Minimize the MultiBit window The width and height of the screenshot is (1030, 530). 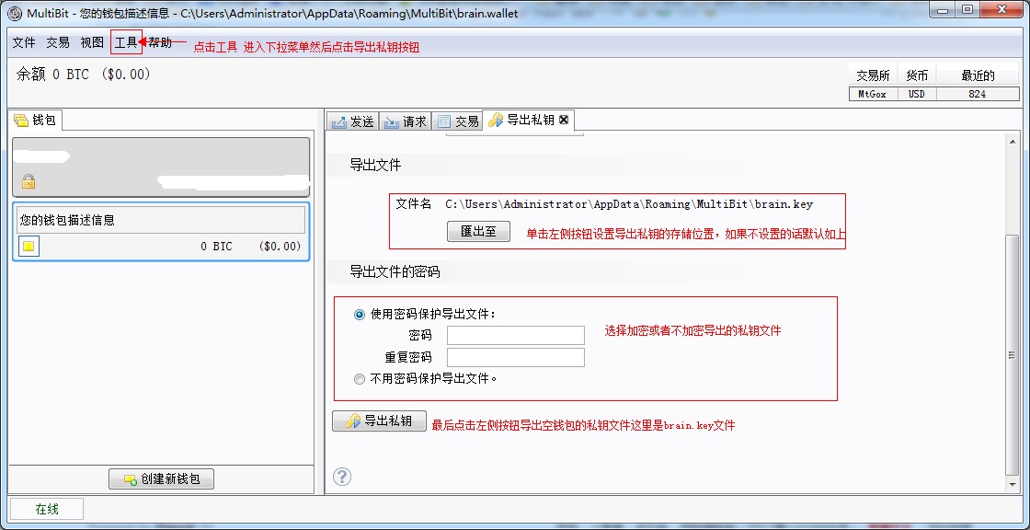(943, 10)
